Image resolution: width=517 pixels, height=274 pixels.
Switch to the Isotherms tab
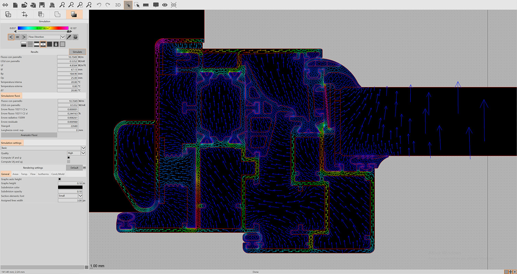point(43,174)
